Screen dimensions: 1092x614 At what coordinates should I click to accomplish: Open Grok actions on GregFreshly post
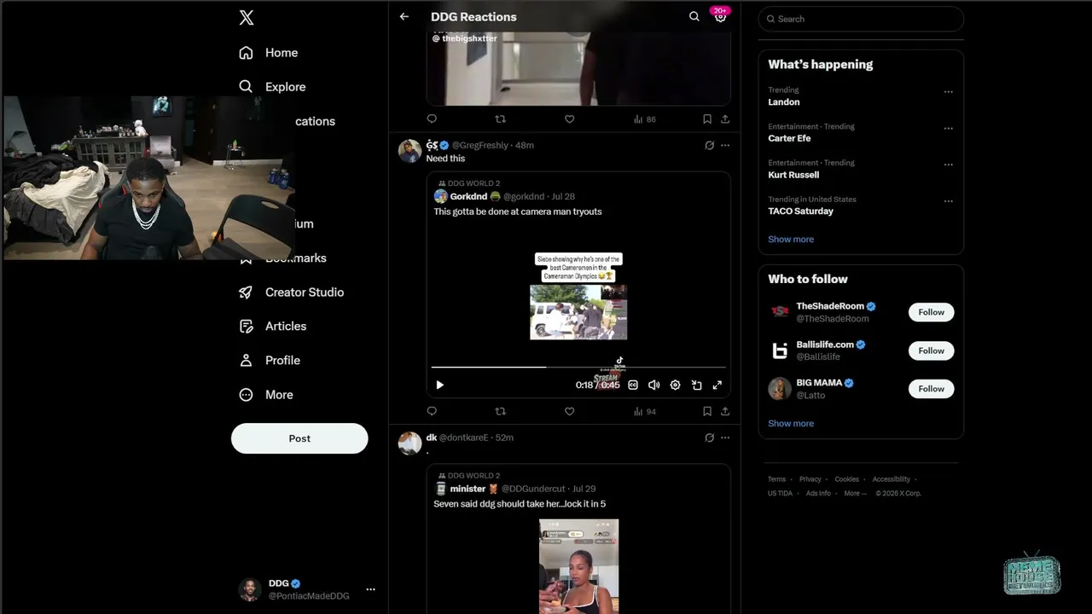pos(709,146)
